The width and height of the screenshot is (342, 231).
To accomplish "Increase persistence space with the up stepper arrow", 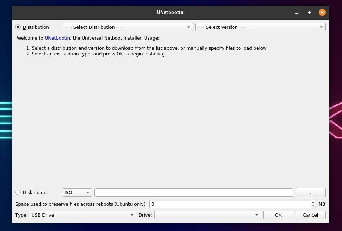I will coord(313,202).
